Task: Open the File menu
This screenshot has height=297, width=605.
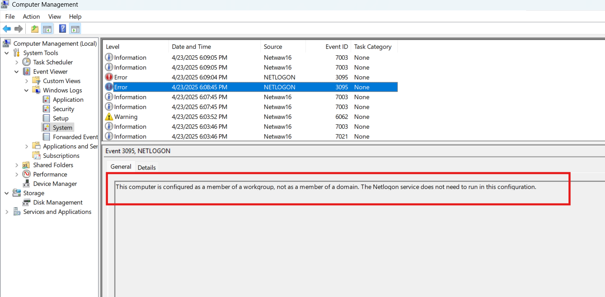Action: 10,17
